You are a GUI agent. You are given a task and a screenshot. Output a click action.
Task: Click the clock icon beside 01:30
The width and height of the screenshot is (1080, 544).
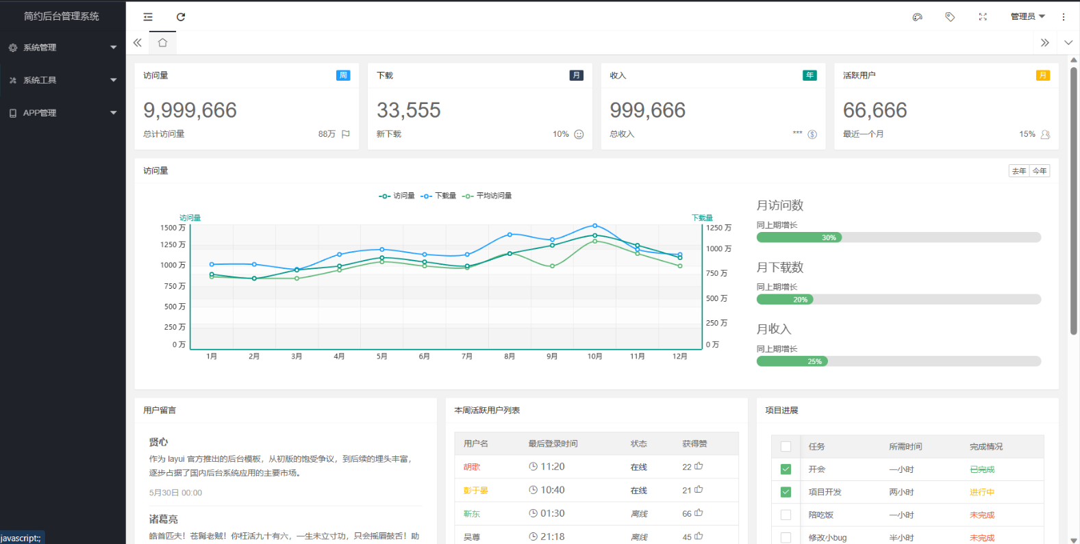click(x=533, y=513)
